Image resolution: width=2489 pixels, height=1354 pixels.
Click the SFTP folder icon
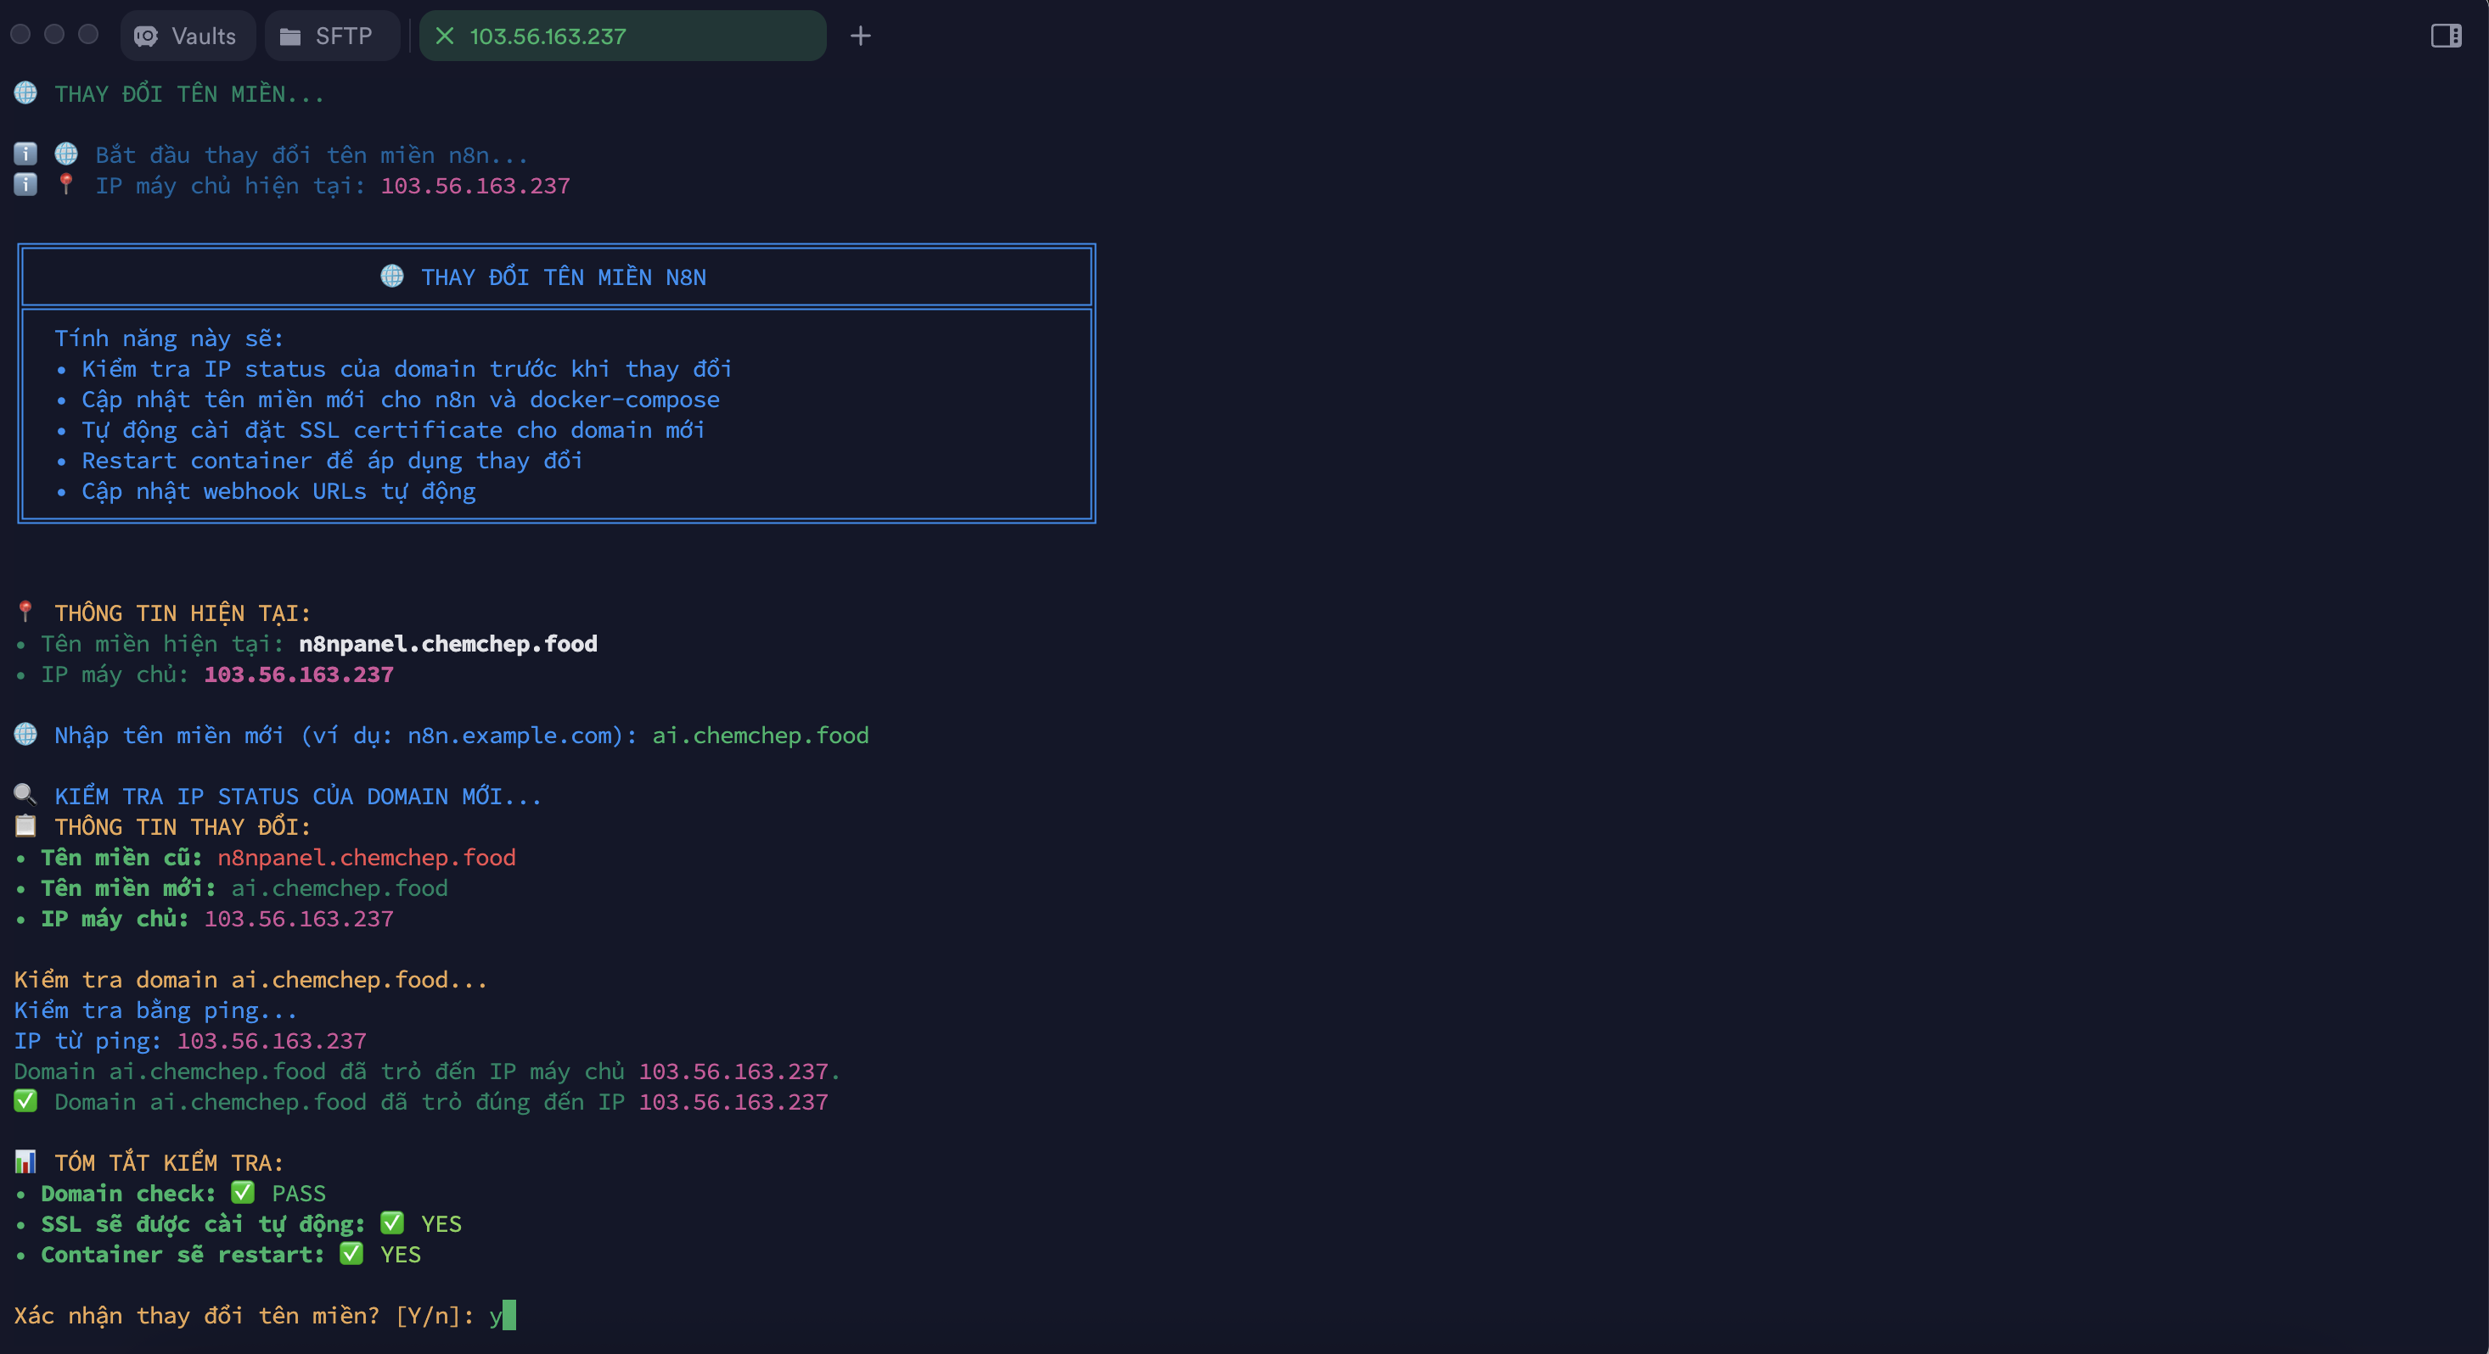(x=289, y=36)
